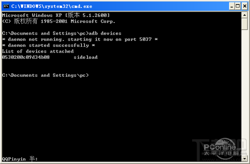Image resolution: width=250 pixels, height=164 pixels.
Task: Click the "sideload" device status text
Action: pos(85,57)
